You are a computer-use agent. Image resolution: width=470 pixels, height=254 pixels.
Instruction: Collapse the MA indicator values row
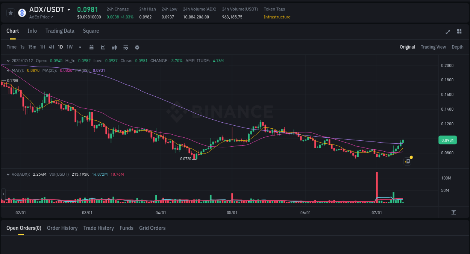(x=8, y=71)
